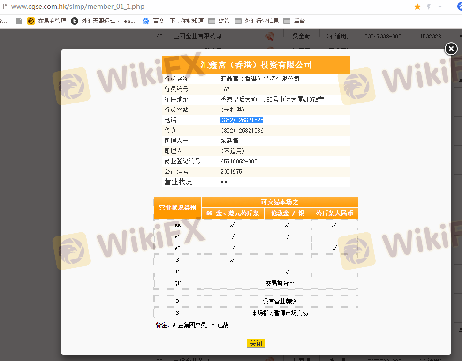Screen dimensions: 462x361
Task: Click the 备注 note line
Action: [192, 325]
